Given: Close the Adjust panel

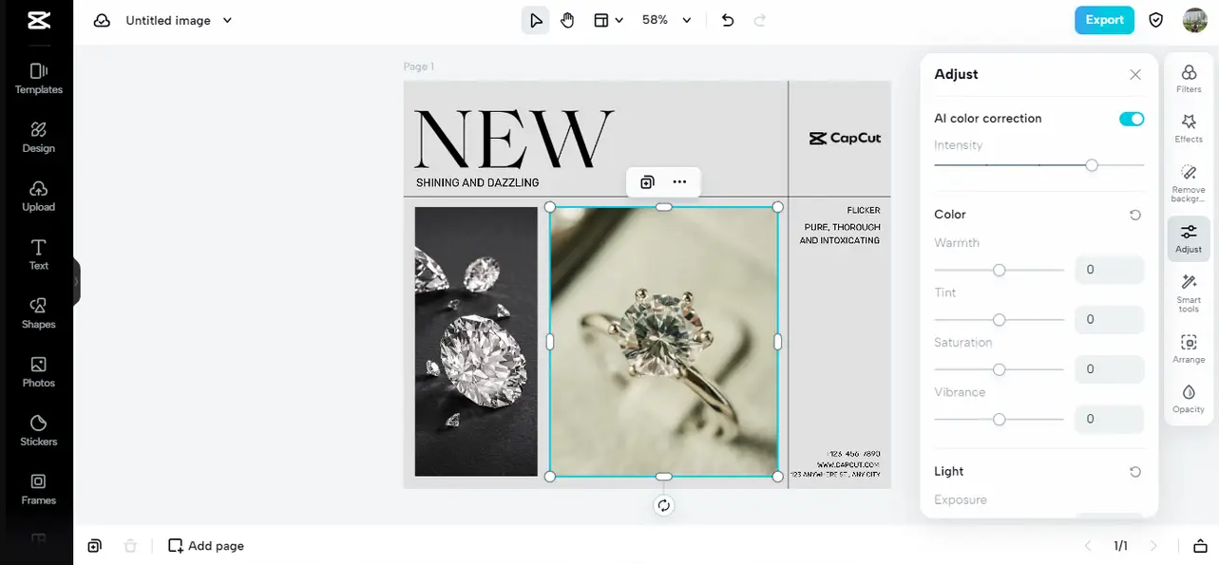Looking at the screenshot, I should tap(1135, 74).
